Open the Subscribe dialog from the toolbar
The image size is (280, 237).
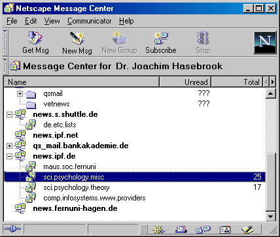161,43
